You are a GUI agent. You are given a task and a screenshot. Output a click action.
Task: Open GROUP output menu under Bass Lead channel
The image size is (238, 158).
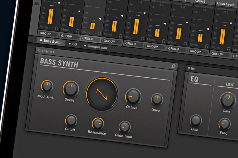tap(220, 54)
